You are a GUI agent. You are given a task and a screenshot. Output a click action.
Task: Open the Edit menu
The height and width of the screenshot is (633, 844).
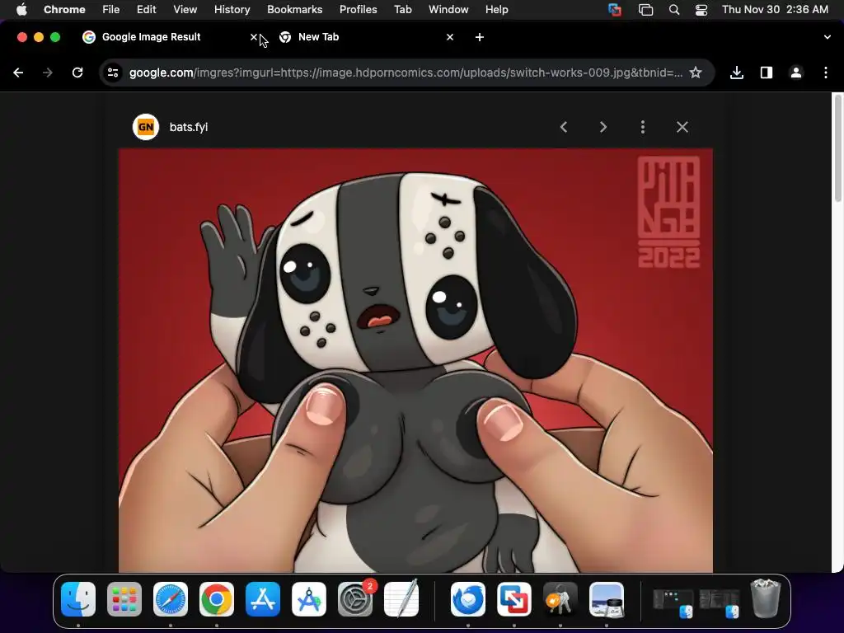[x=147, y=10]
